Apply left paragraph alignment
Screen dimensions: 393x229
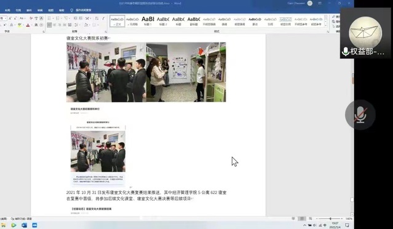pyautogui.click(x=49, y=25)
